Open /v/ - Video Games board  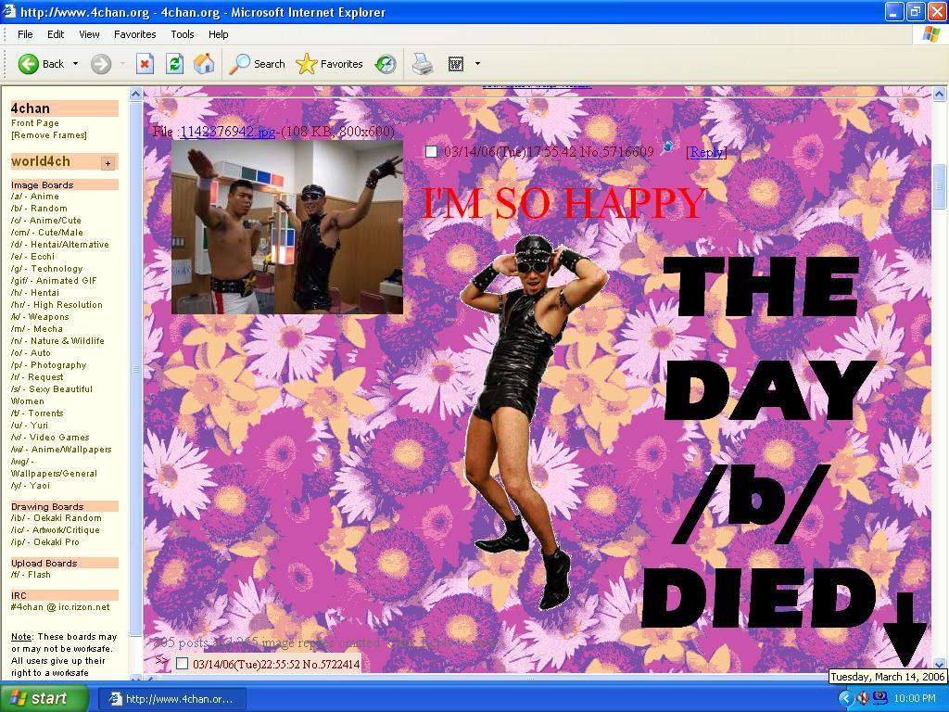click(x=50, y=438)
